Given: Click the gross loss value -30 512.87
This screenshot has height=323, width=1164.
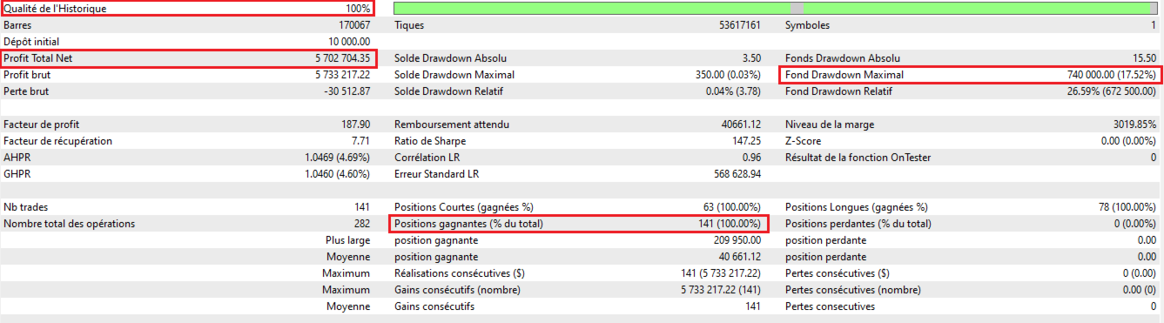Looking at the screenshot, I should coord(346,91).
